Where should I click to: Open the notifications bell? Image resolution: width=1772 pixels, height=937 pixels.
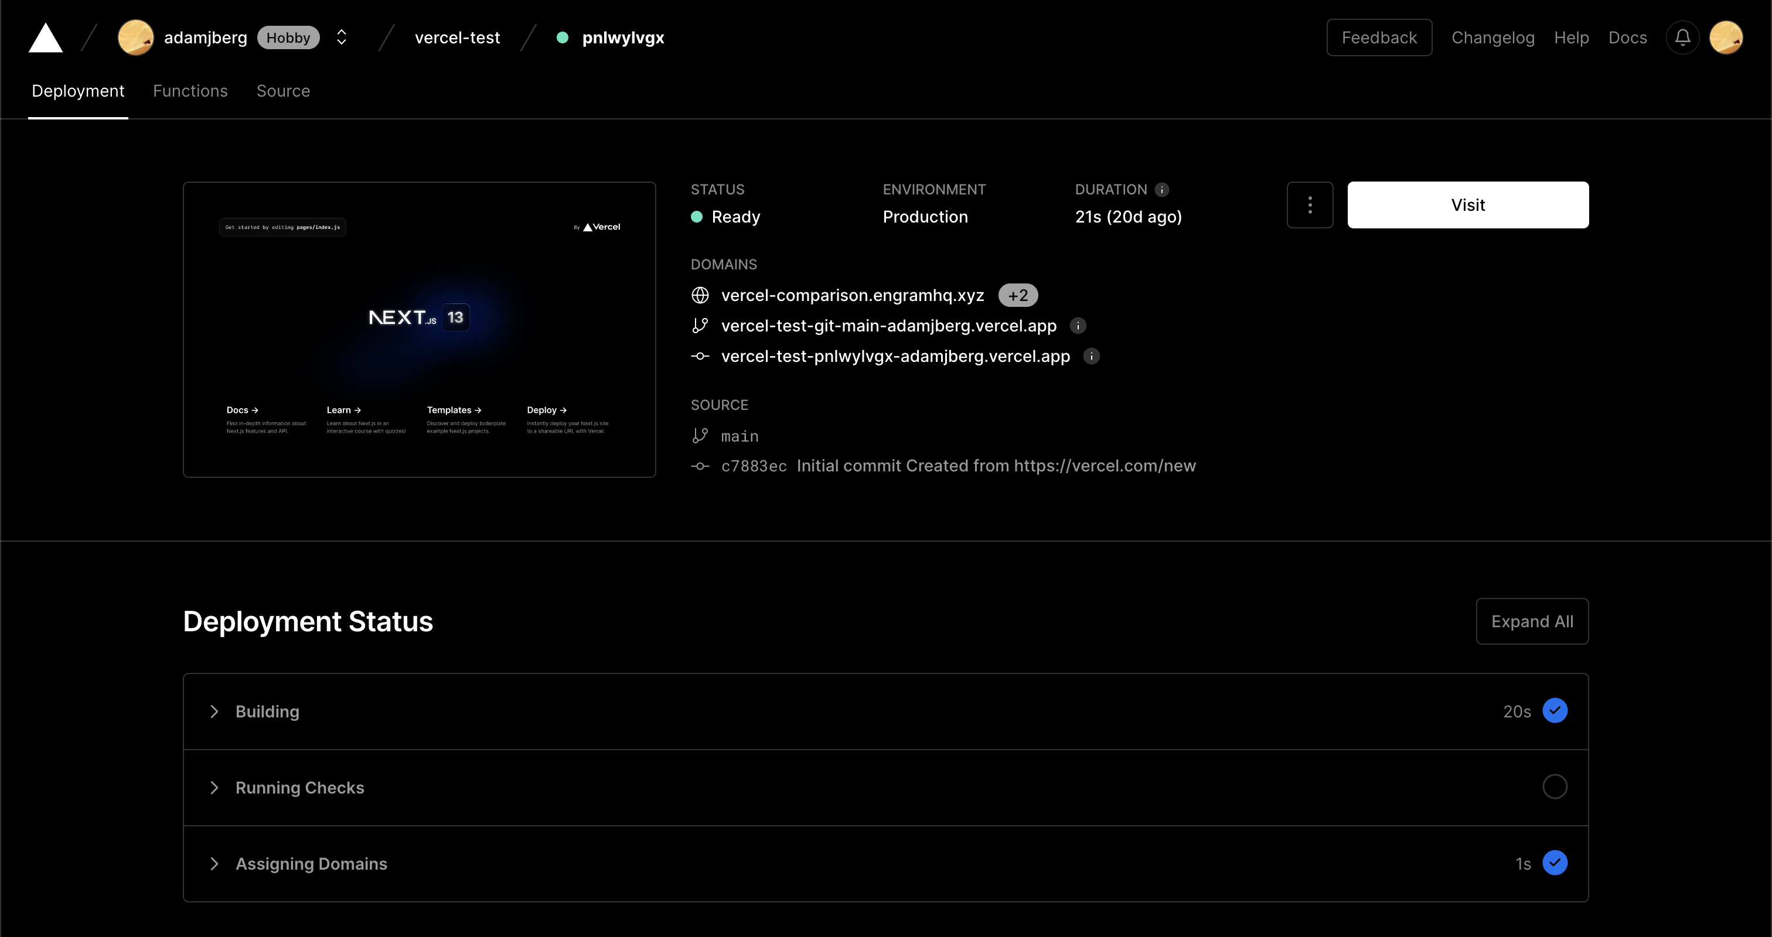coord(1682,37)
